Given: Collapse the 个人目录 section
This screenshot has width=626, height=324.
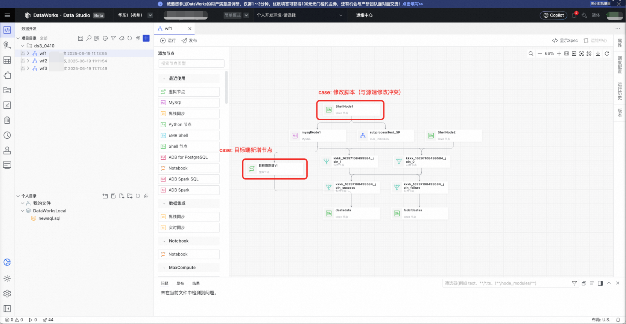Looking at the screenshot, I should tap(18, 196).
